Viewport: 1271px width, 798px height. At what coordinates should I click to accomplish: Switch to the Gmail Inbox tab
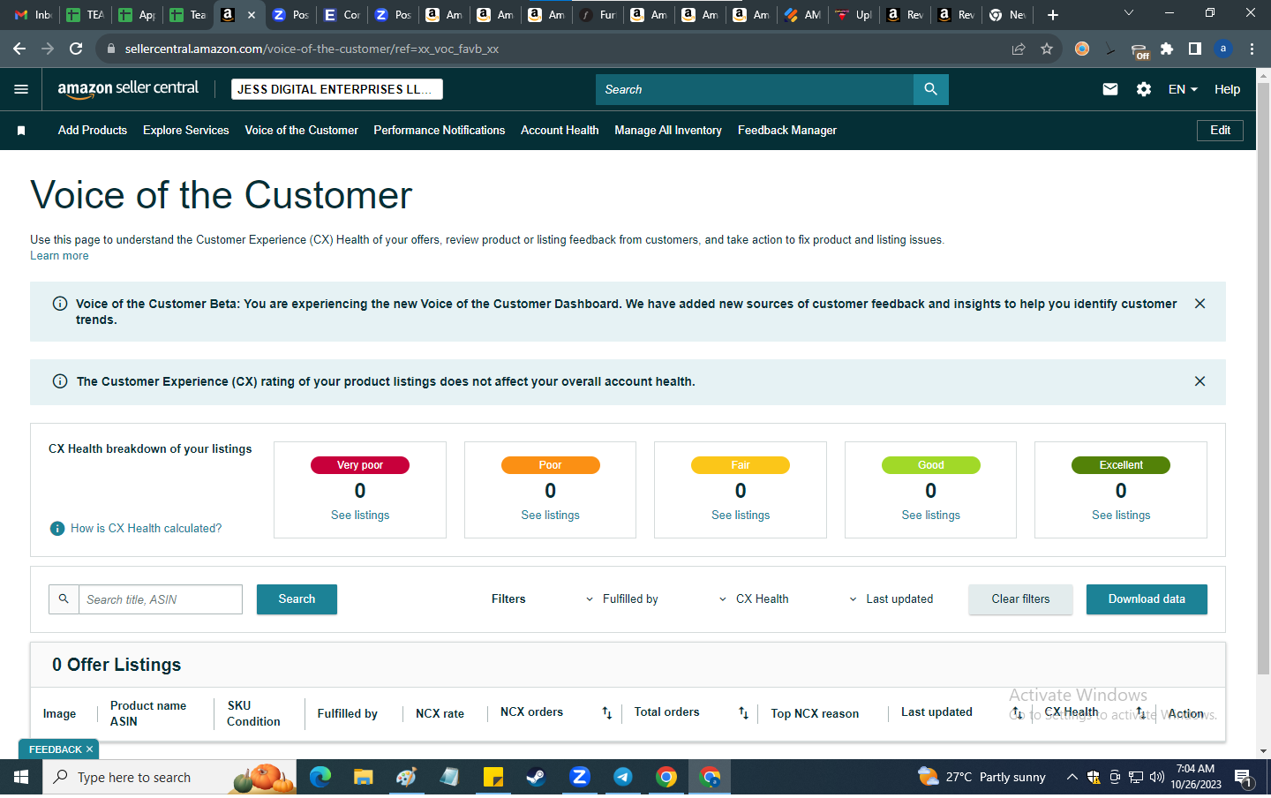tap(34, 15)
